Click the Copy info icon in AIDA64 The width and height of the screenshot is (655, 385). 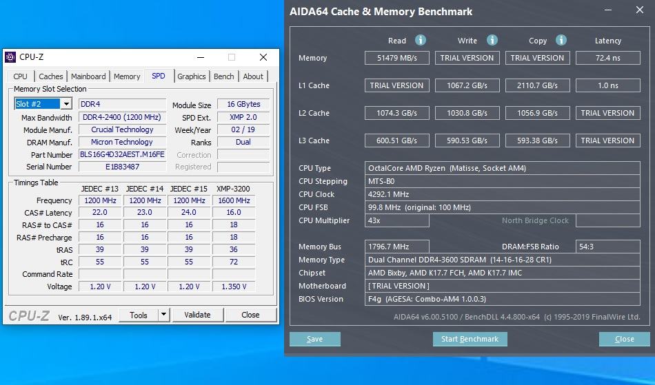[561, 40]
